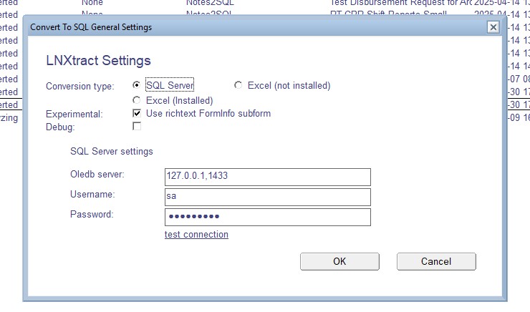The width and height of the screenshot is (530, 312).
Task: Click the Experimental label
Action: coord(74,114)
